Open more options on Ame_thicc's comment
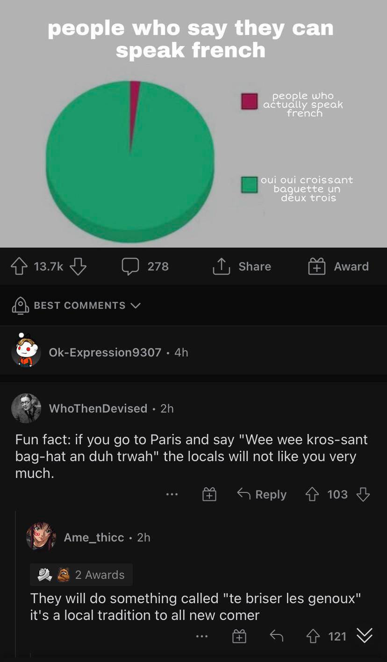This screenshot has width=387, height=662. 201,636
